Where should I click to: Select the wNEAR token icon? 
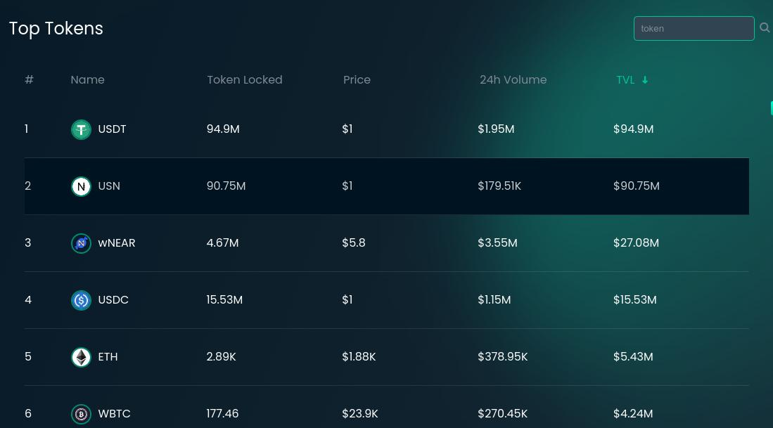pyautogui.click(x=82, y=243)
